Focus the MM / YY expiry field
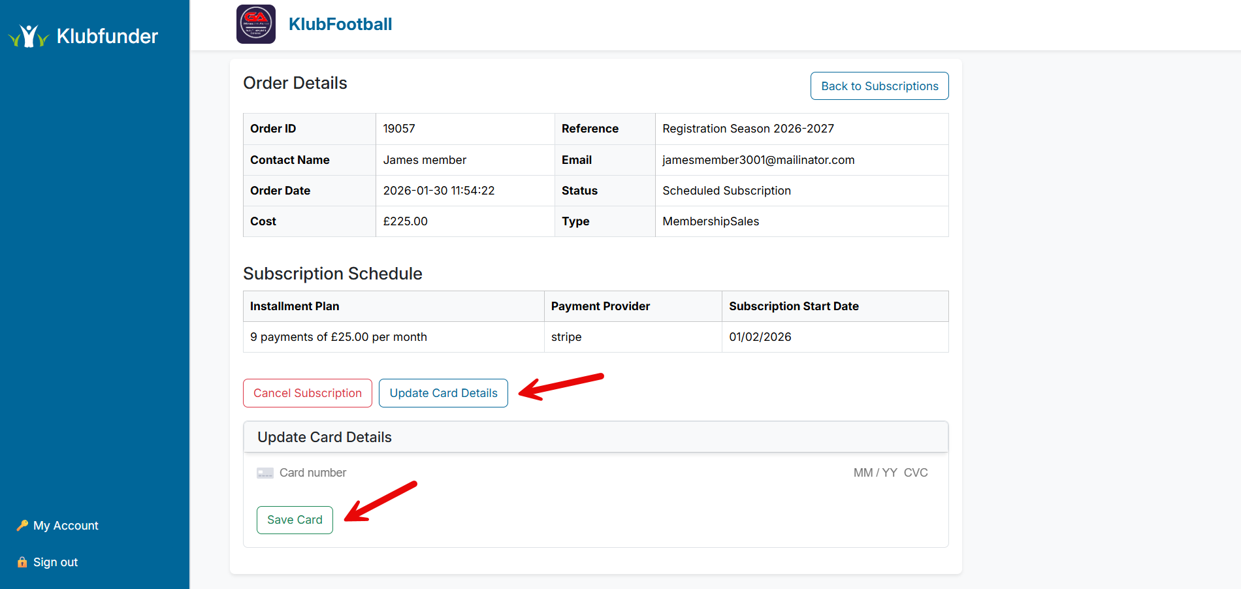1241x589 pixels. pos(875,473)
